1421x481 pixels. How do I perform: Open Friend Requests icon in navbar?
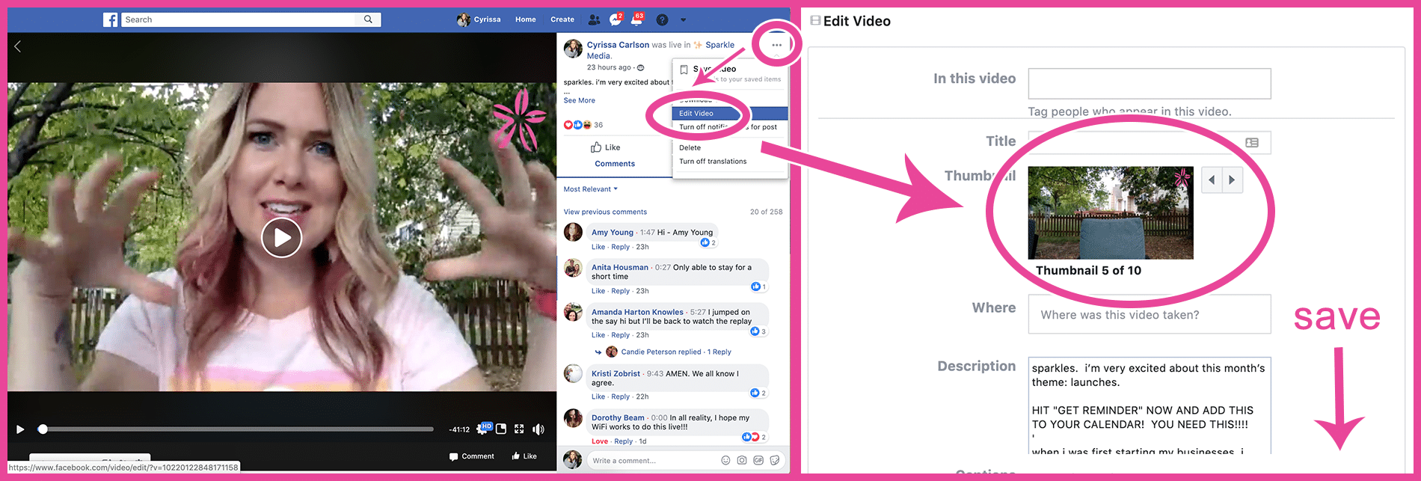(x=594, y=19)
